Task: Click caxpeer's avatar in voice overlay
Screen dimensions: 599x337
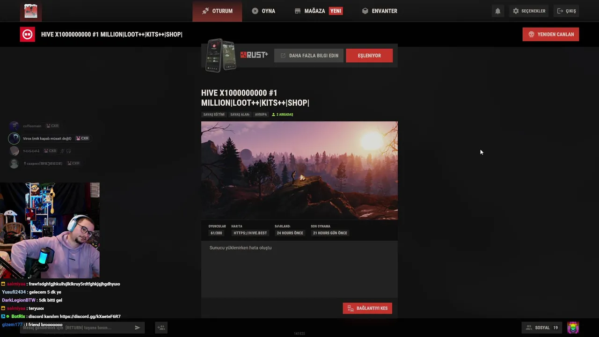Action: (14, 163)
